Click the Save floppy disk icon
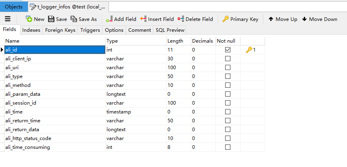 pyautogui.click(x=51, y=19)
